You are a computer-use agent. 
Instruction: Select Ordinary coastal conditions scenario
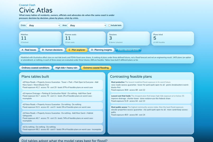point(35,68)
